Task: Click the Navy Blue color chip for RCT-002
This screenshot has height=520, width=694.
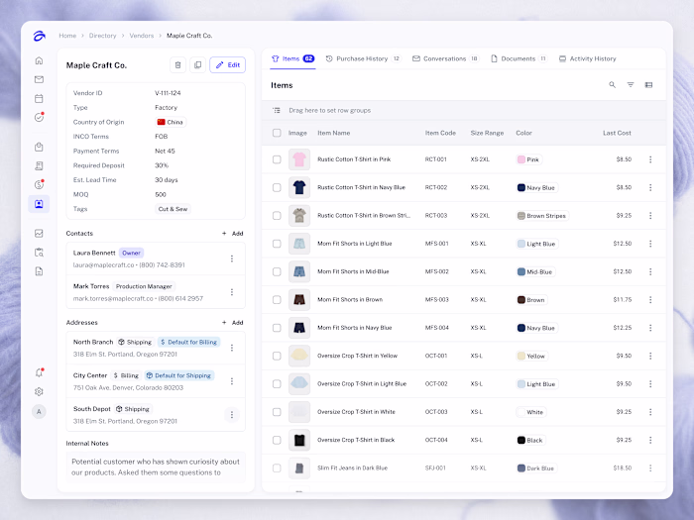Action: tap(537, 187)
